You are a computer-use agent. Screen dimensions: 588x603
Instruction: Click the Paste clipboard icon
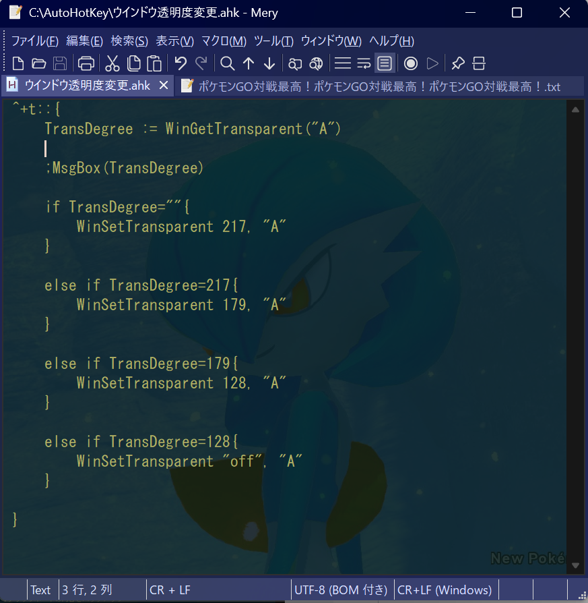point(154,63)
